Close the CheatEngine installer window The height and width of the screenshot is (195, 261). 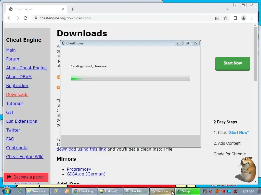click(x=195, y=43)
